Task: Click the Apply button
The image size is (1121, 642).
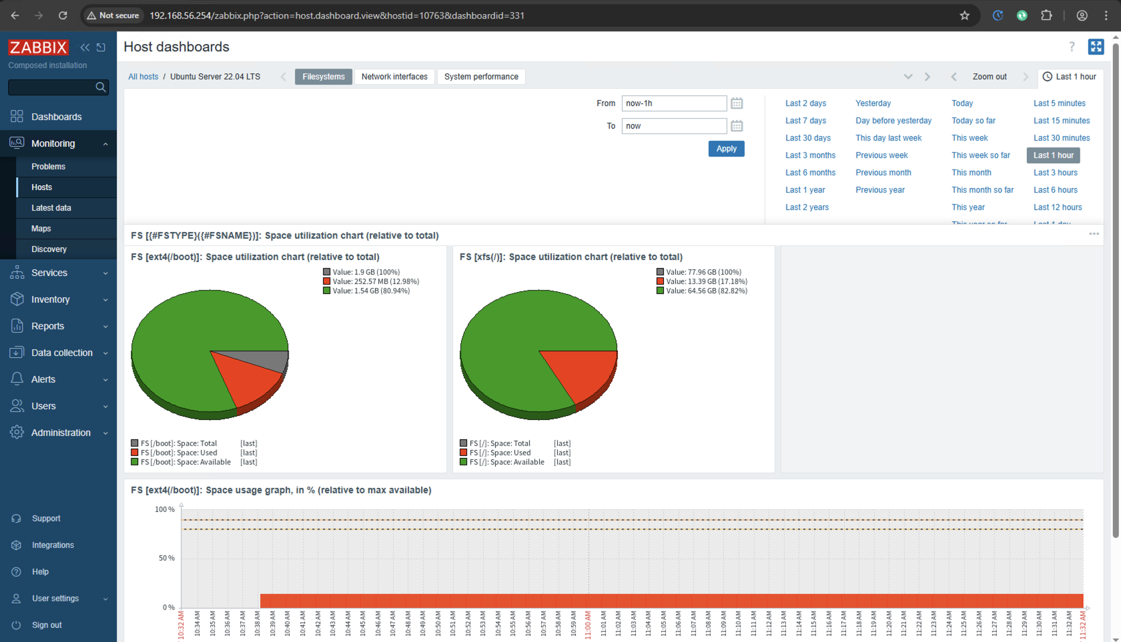Action: 726,149
